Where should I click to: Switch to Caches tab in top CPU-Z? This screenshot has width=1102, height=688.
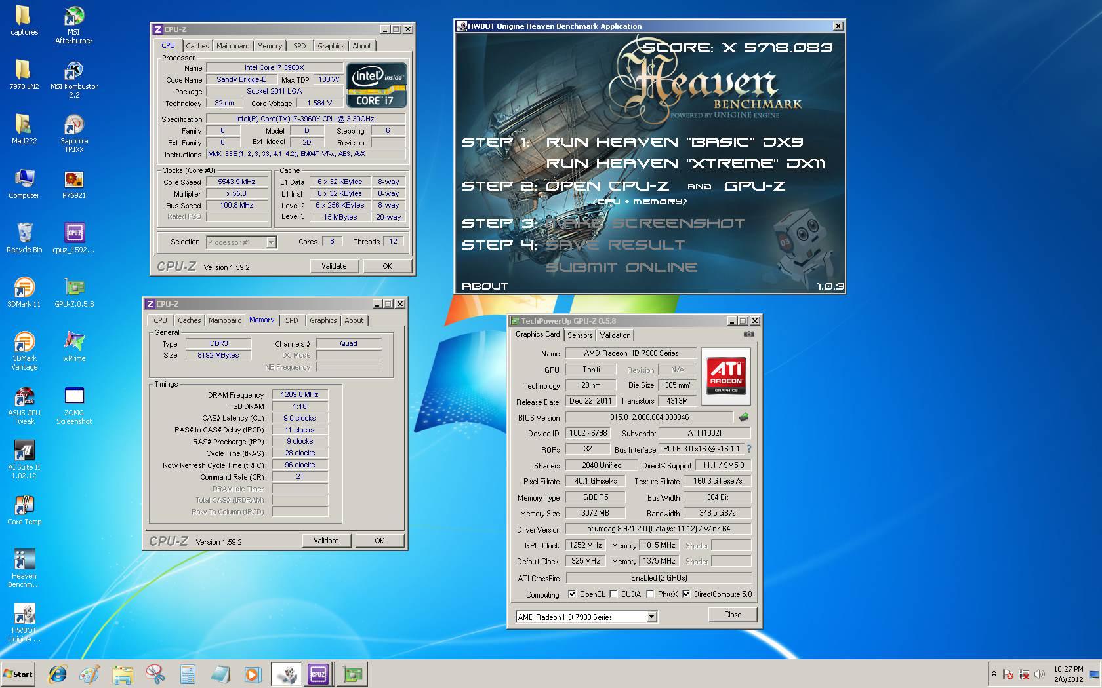[x=197, y=46]
